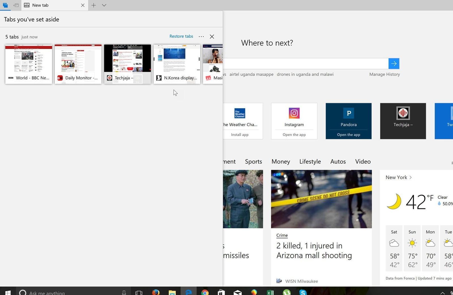
Task: Open the Daily Monitor set-aside tab
Action: [78, 64]
